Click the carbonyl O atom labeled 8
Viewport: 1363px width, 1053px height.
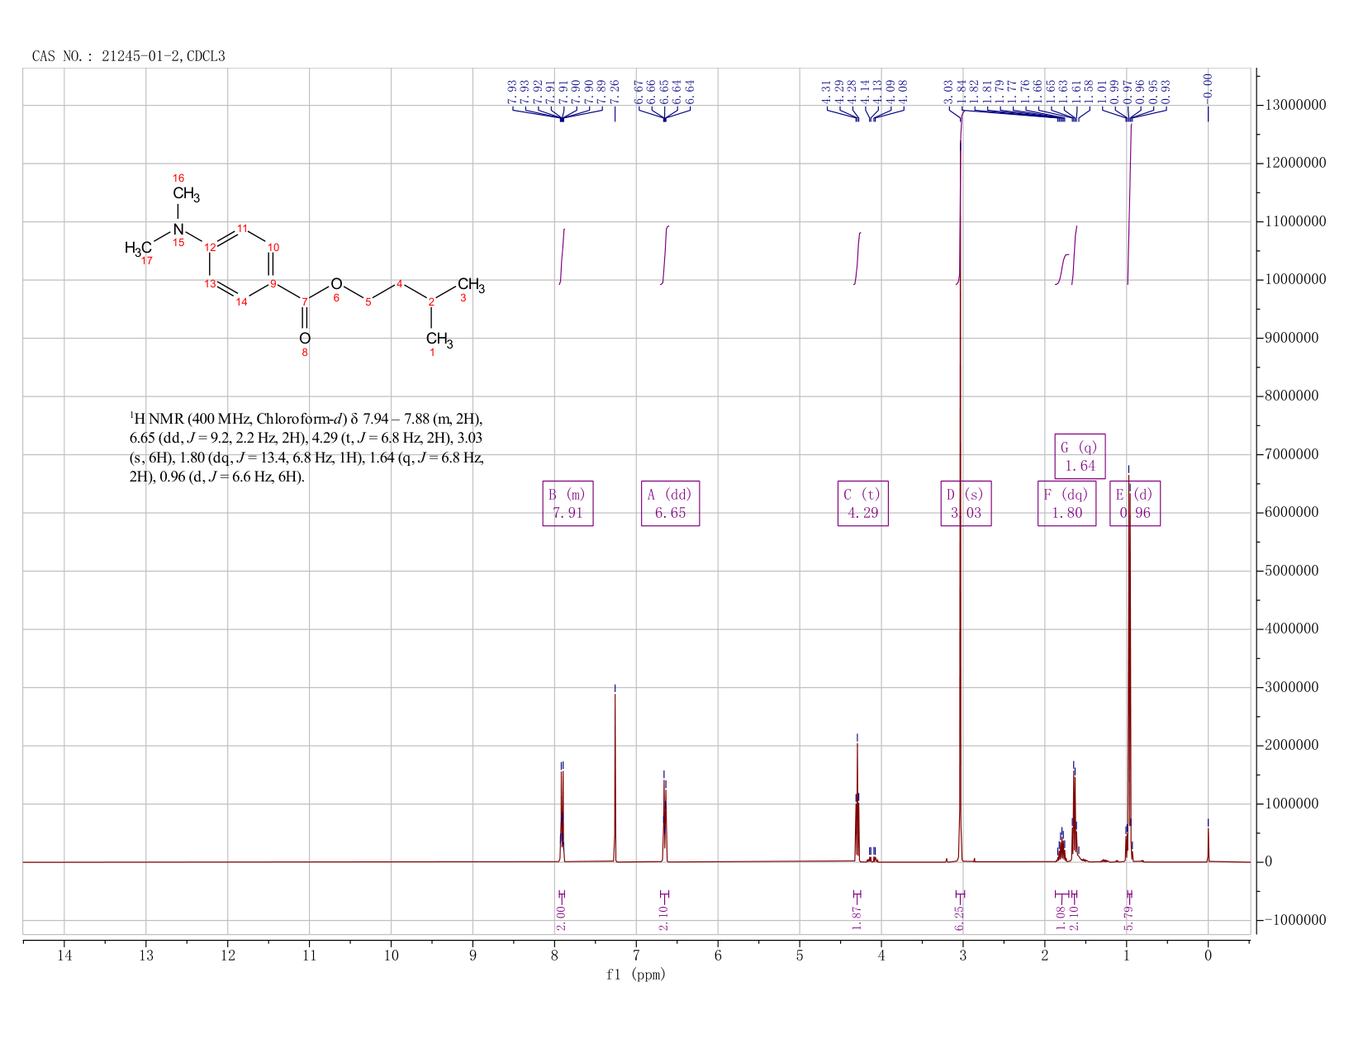pyautogui.click(x=305, y=338)
